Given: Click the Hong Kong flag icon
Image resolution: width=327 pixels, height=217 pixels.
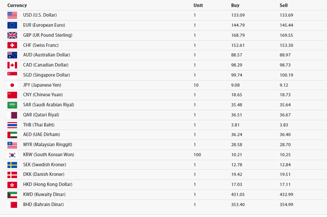Looking at the screenshot, I should point(12,184).
